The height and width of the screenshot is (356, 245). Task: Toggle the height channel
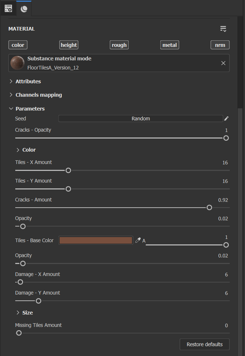tap(69, 45)
